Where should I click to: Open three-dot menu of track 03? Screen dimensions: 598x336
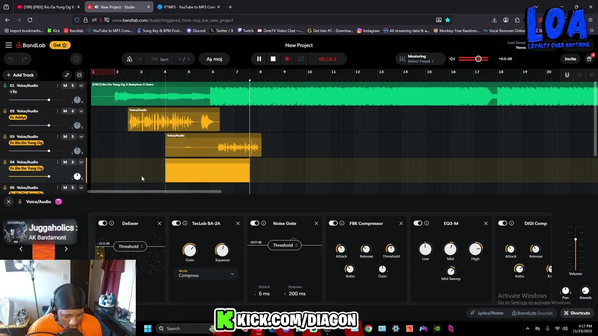point(57,136)
